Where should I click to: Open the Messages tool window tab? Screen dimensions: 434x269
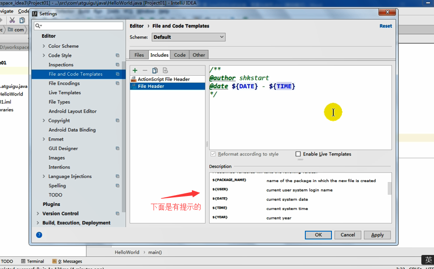coord(67,261)
